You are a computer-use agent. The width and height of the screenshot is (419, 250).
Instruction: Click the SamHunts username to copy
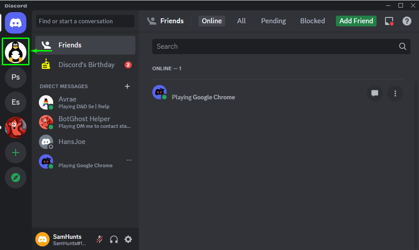pos(67,237)
